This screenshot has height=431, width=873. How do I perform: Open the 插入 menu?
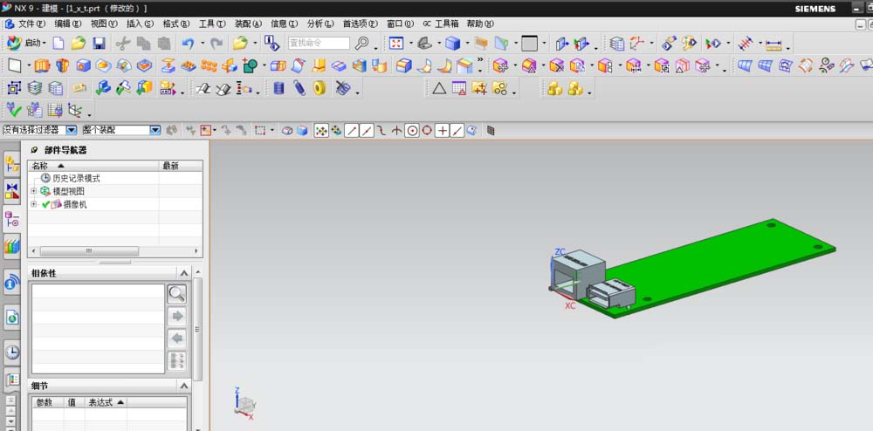[140, 24]
